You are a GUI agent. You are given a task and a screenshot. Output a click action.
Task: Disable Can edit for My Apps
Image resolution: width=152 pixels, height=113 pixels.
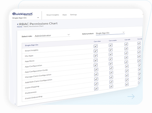pos(126,49)
